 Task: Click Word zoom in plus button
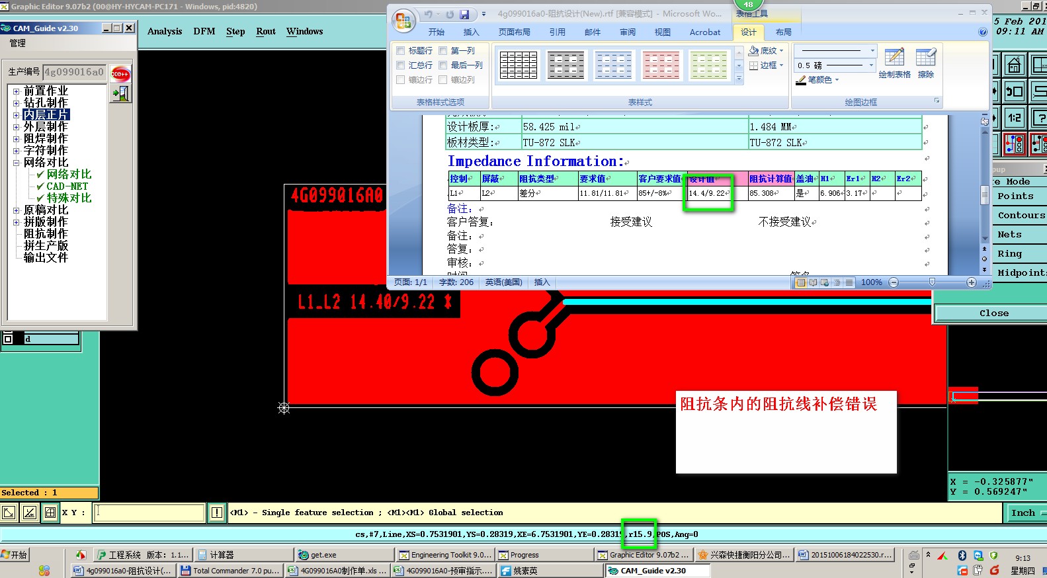point(972,282)
